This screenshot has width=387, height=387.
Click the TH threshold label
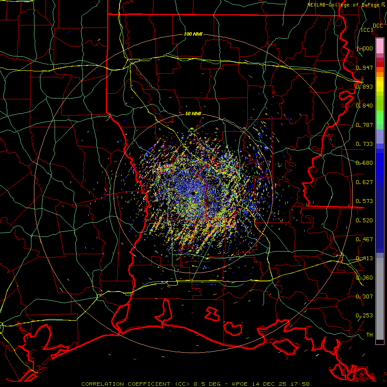pyautogui.click(x=369, y=335)
